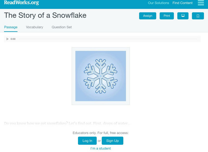Click the ReadWorks.org logo
The width and height of the screenshot is (208, 152).
pyautogui.click(x=22, y=3)
